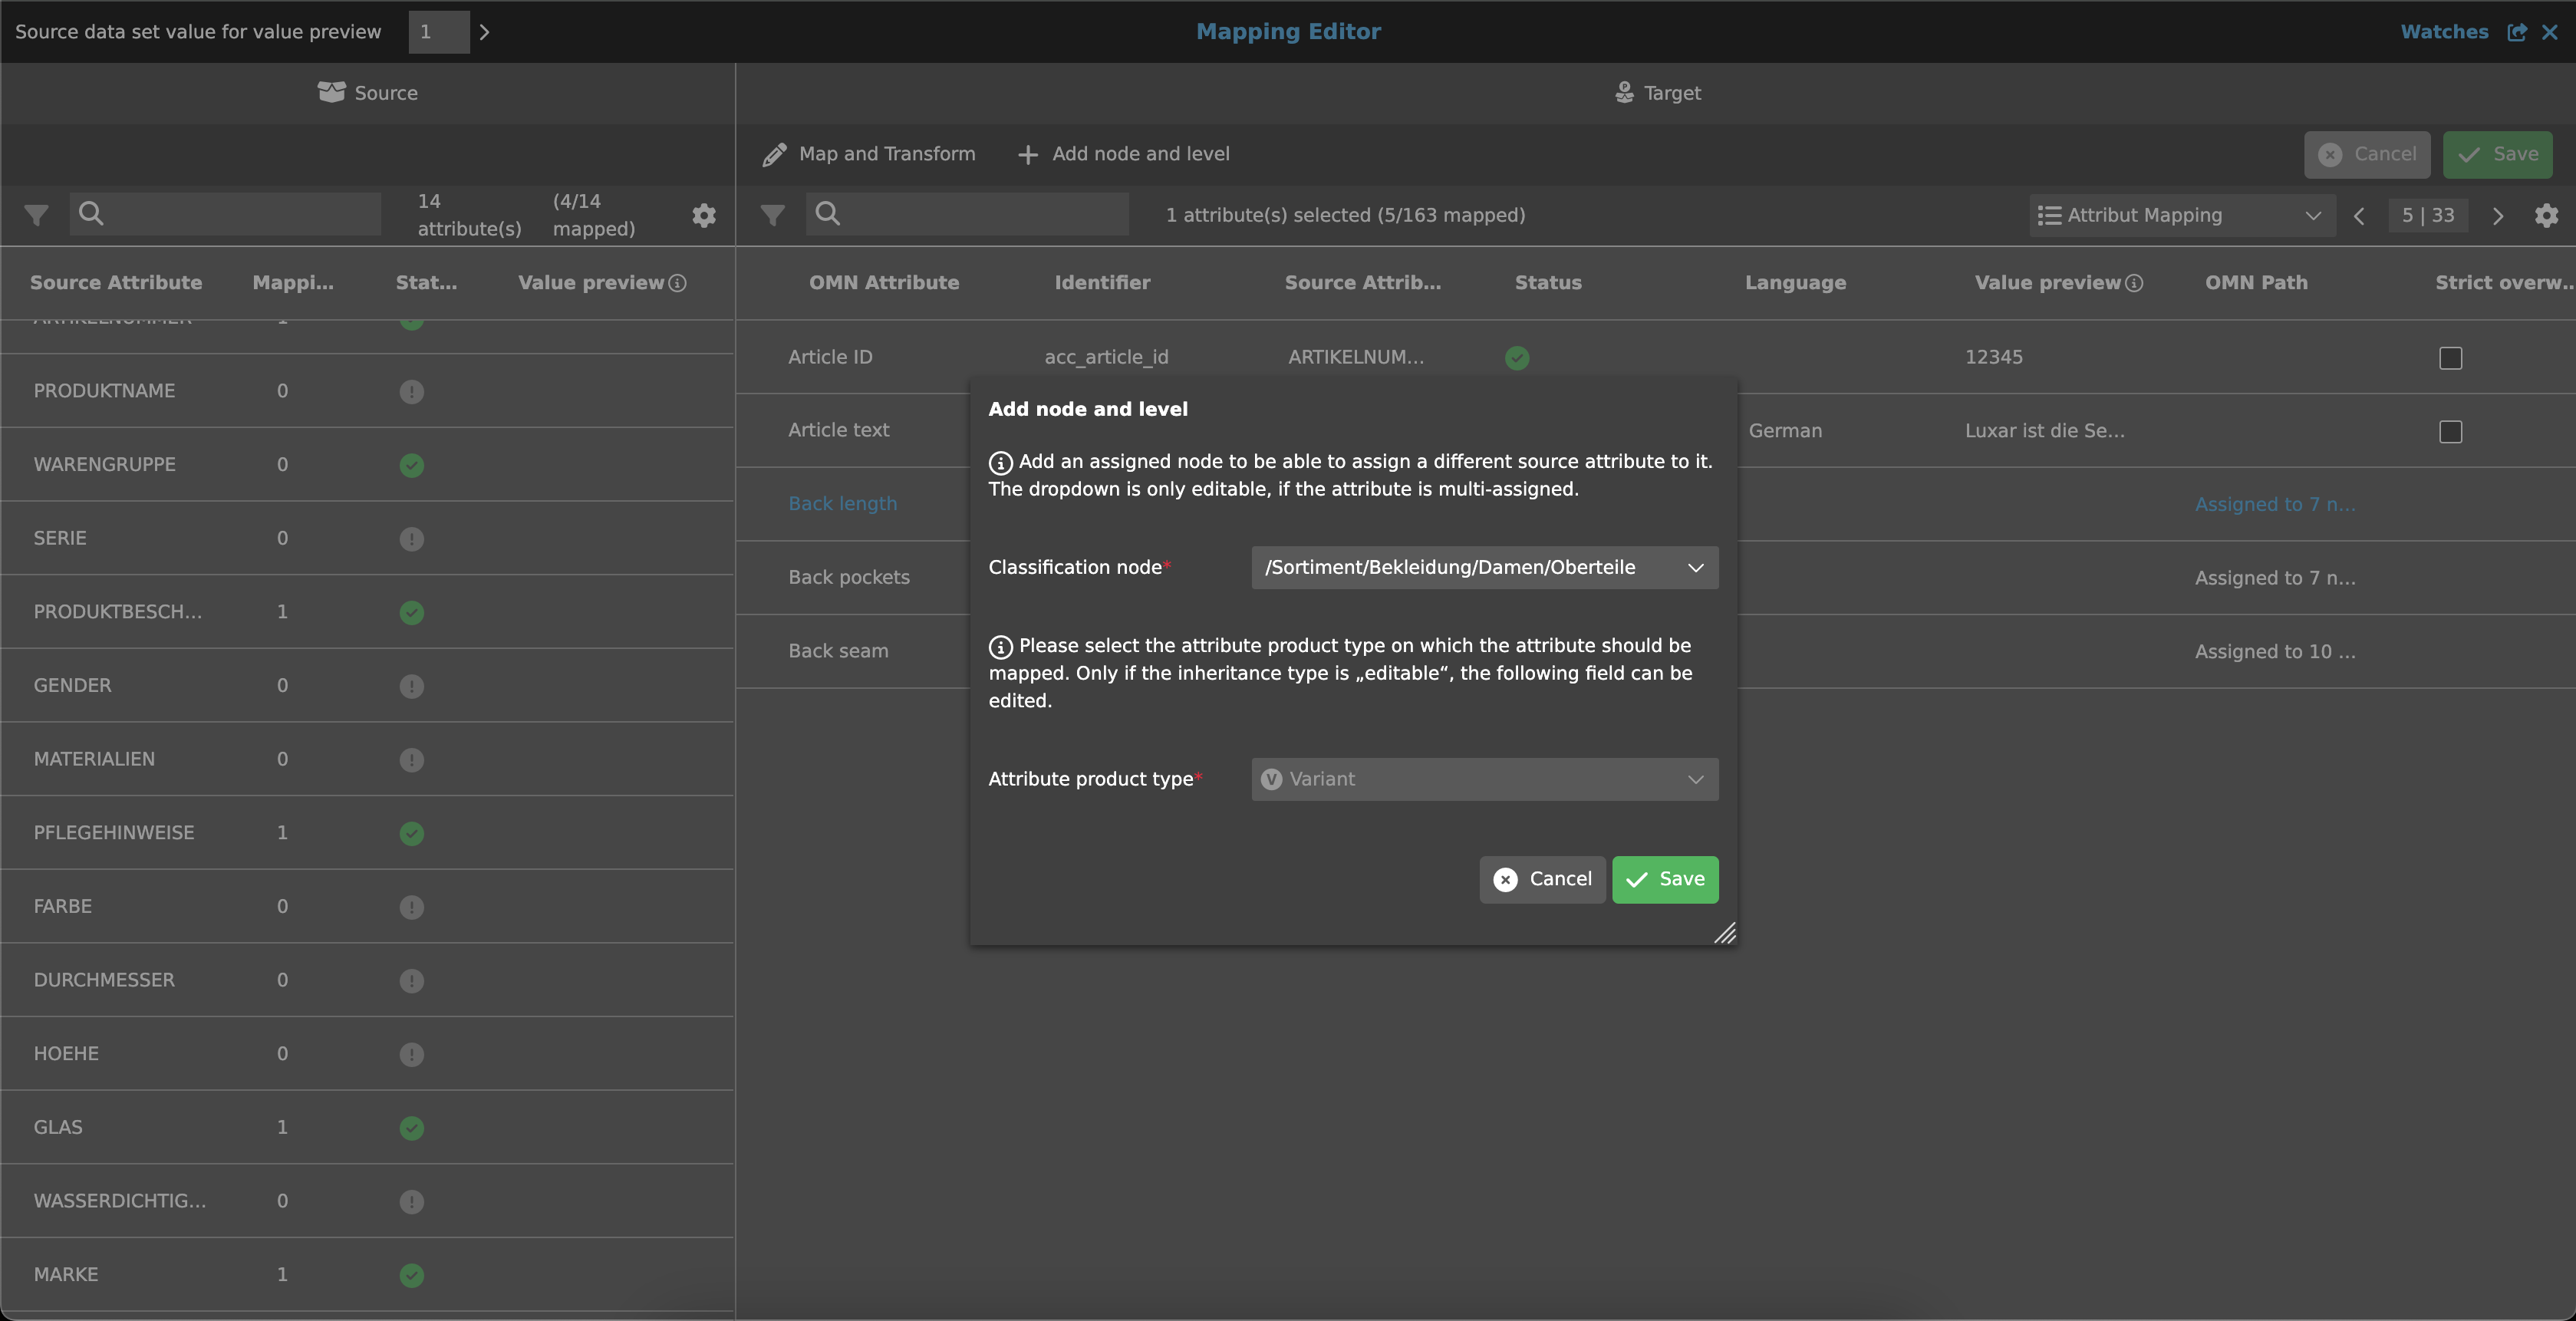Image resolution: width=2576 pixels, height=1321 pixels.
Task: Open the Attribute product type dropdown
Action: tap(1483, 779)
